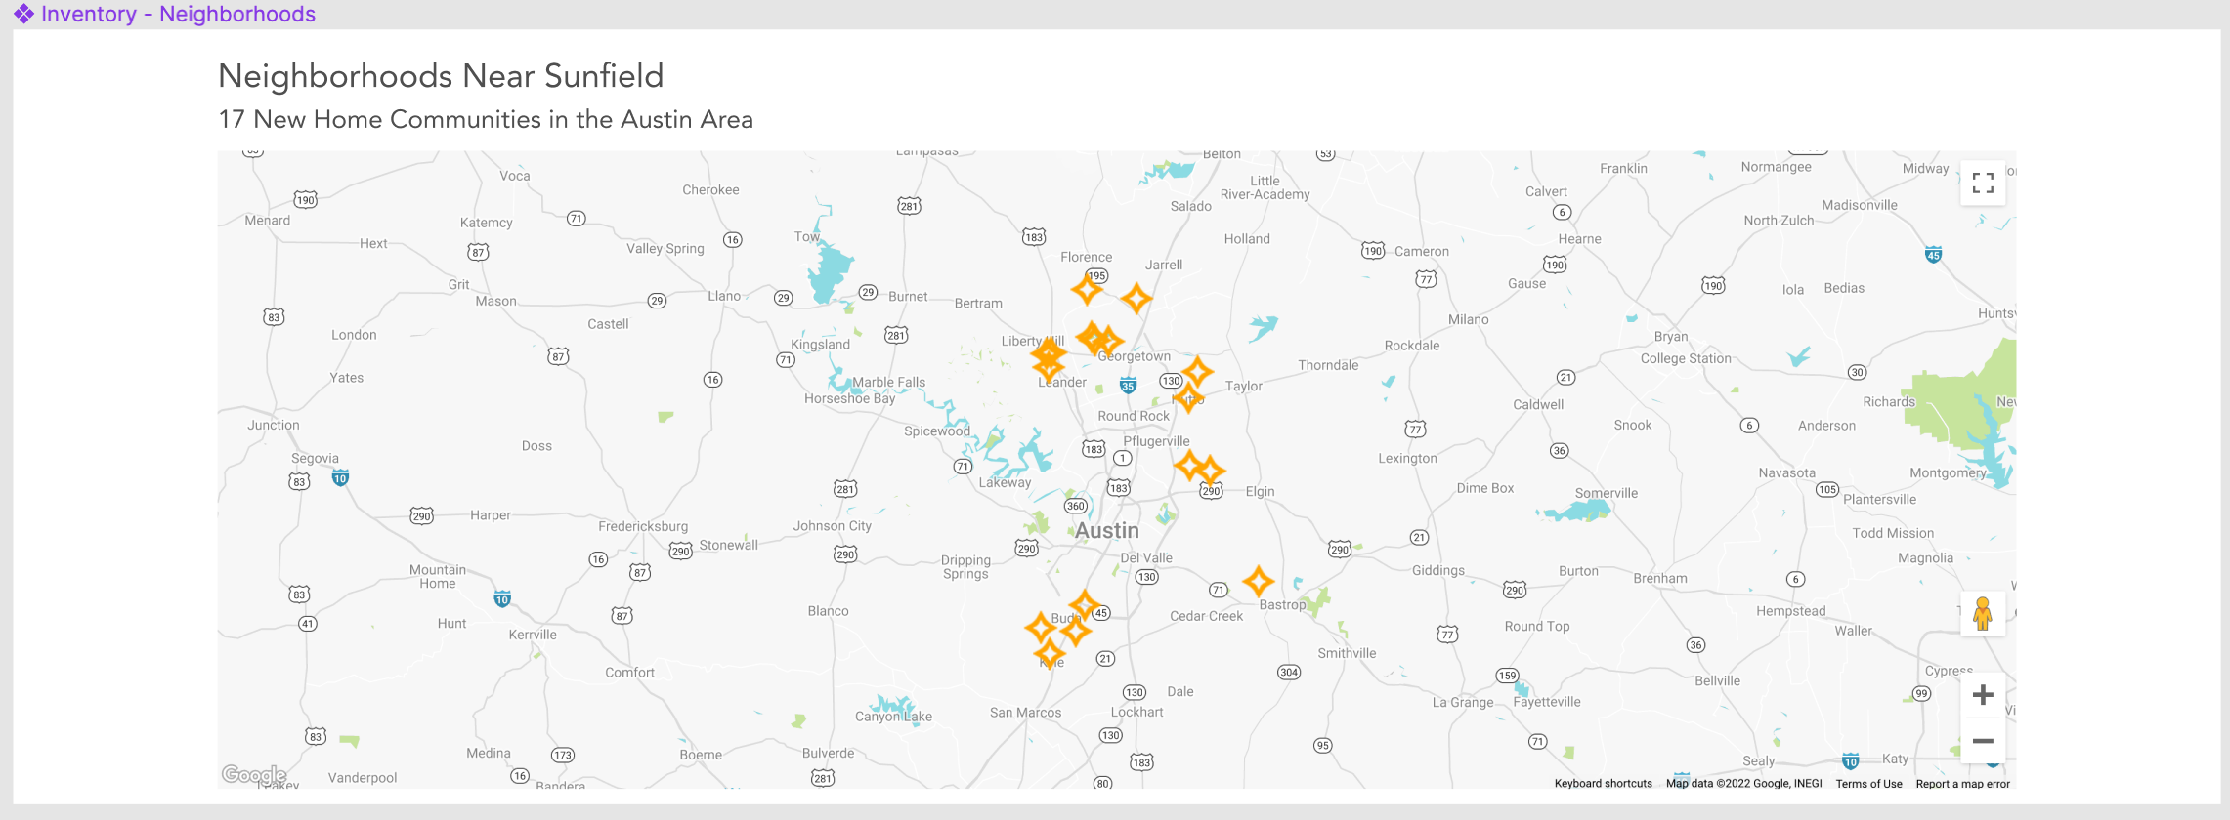The width and height of the screenshot is (2230, 820).
Task: Select the marker below Florence
Action: click(x=1087, y=290)
